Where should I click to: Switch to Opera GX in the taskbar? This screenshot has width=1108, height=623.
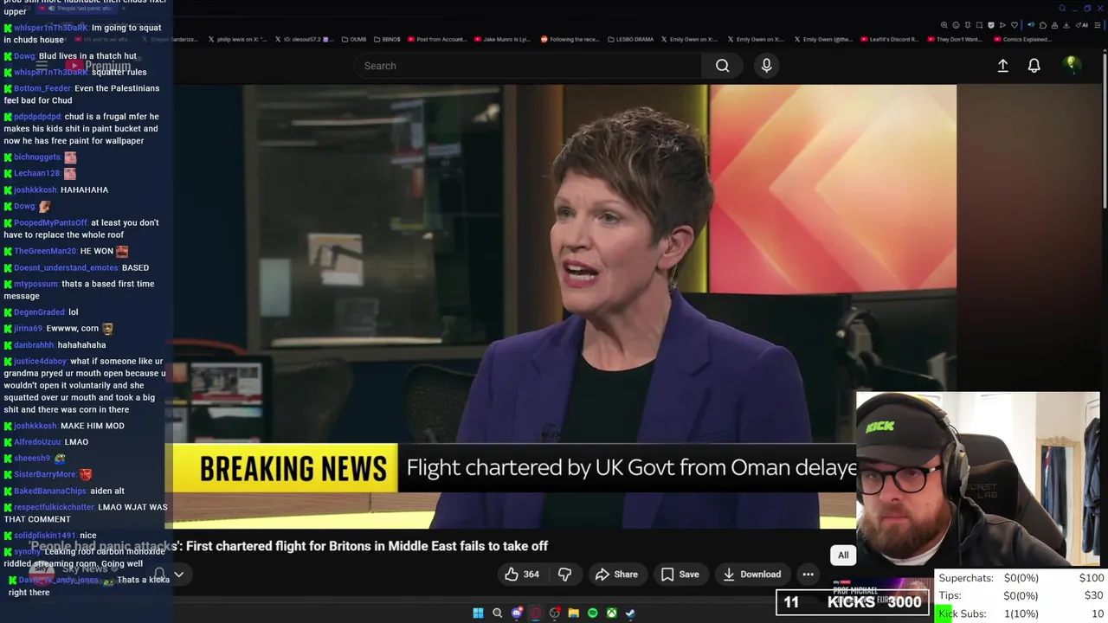click(536, 613)
